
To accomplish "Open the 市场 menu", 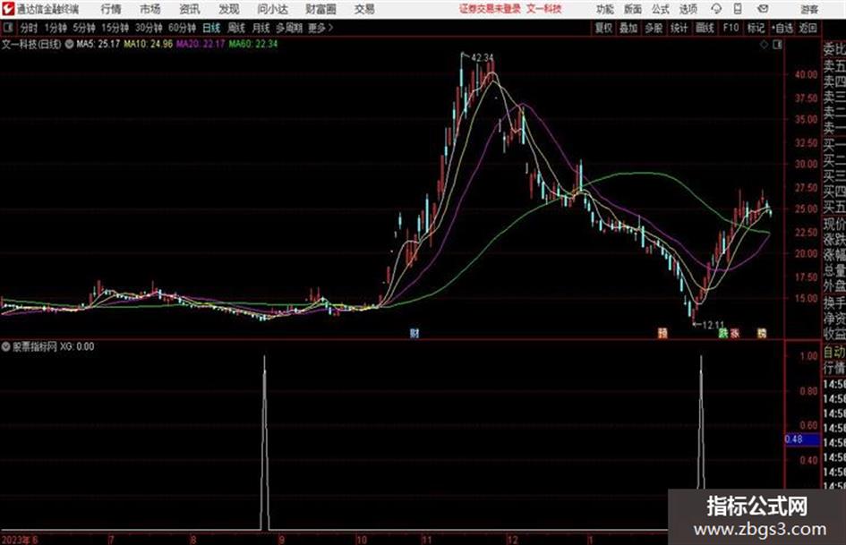I will click(x=150, y=9).
